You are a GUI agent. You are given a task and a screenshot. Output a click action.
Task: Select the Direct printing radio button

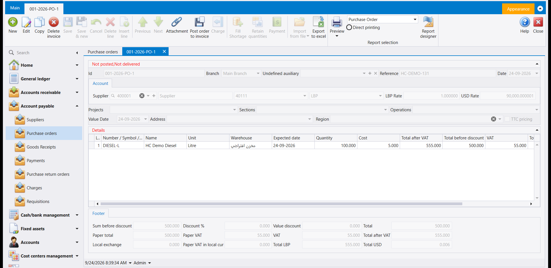pos(349,28)
